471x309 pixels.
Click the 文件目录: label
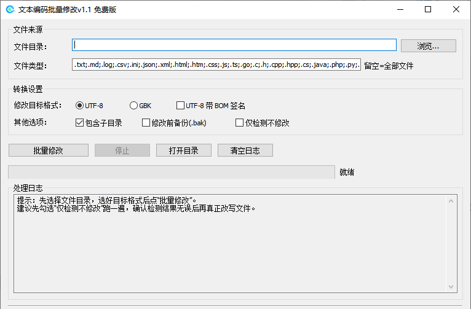click(x=30, y=47)
